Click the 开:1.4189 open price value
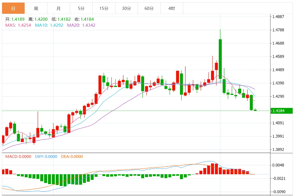 pyautogui.click(x=15, y=19)
